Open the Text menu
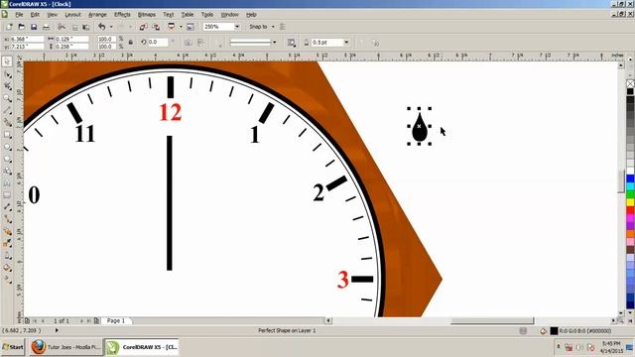The image size is (635, 357). 169,15
